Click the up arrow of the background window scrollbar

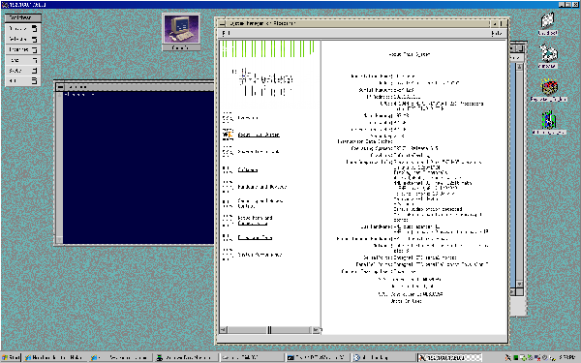tap(519, 67)
